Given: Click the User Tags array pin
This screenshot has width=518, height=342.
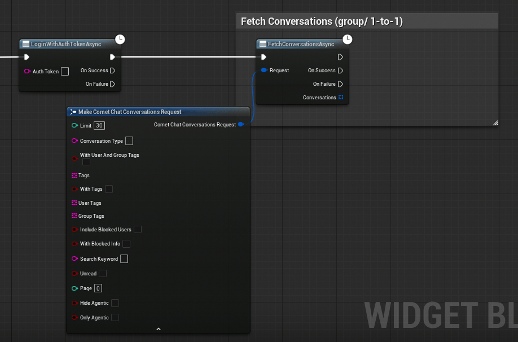Looking at the screenshot, I should point(74,203).
